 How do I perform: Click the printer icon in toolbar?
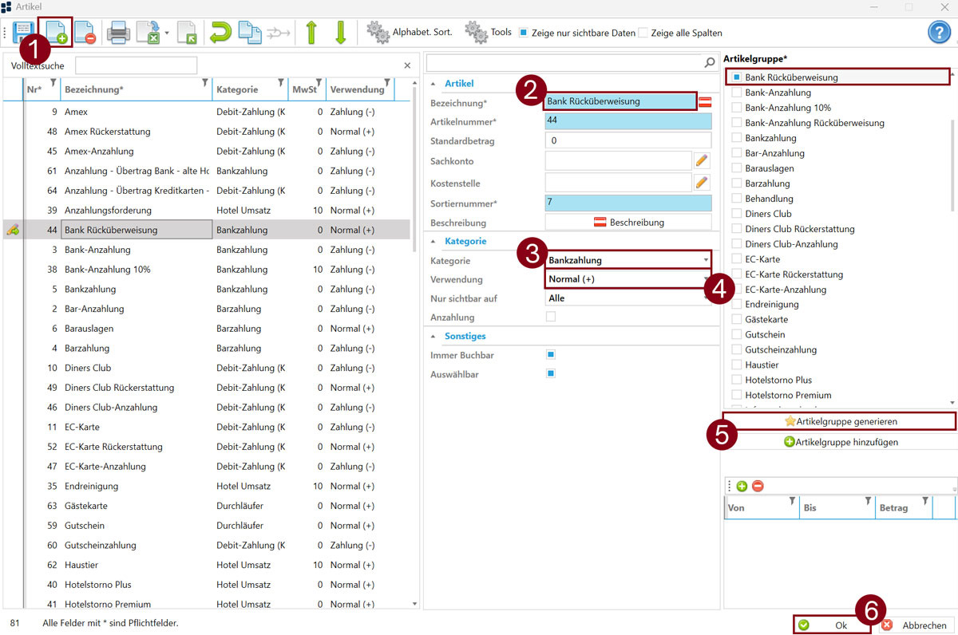tap(119, 33)
